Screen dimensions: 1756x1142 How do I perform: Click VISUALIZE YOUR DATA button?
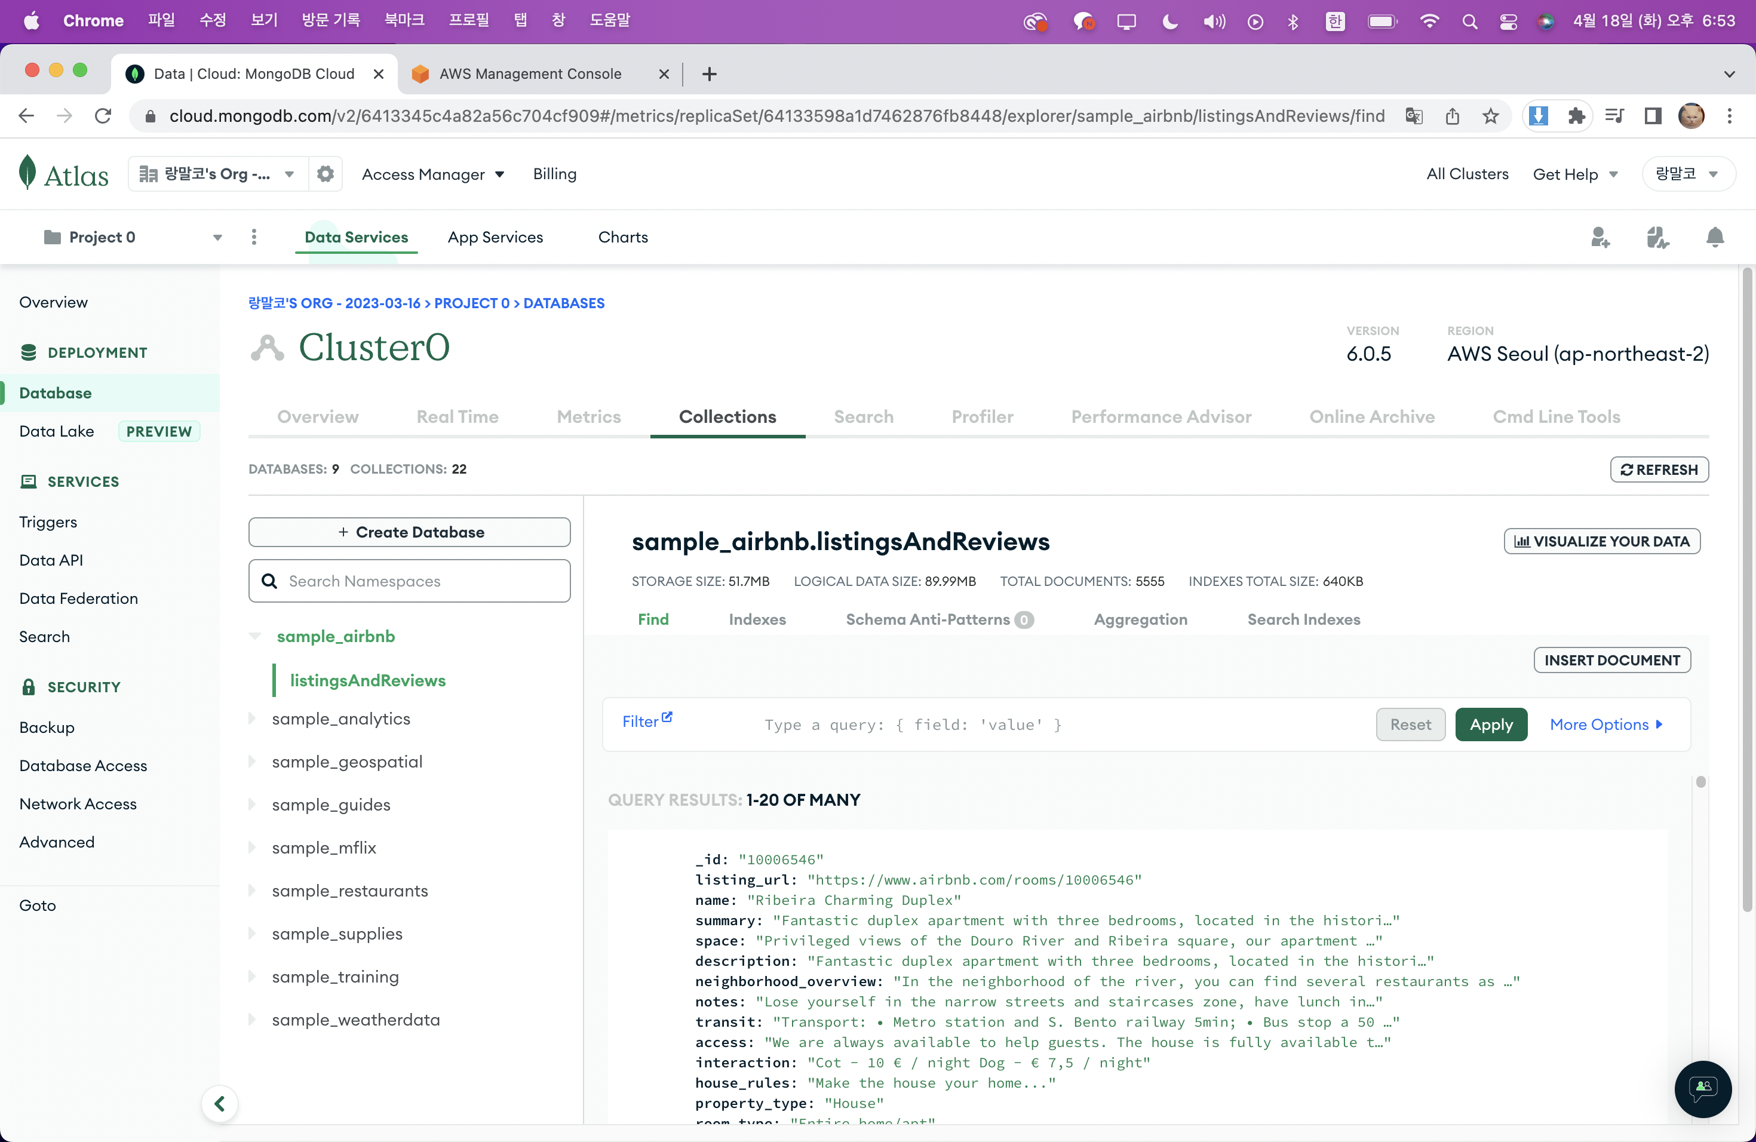pos(1602,541)
